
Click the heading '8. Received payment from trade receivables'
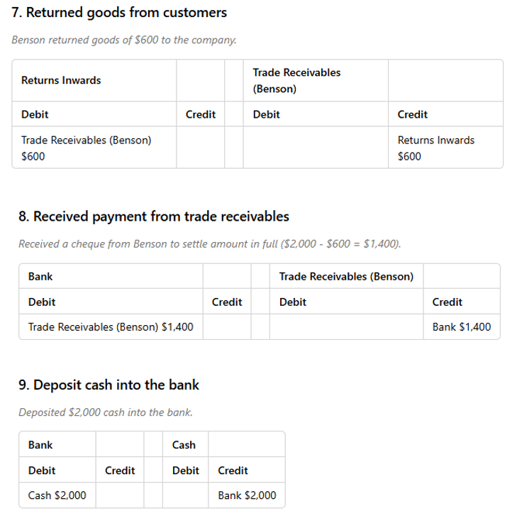tap(154, 216)
